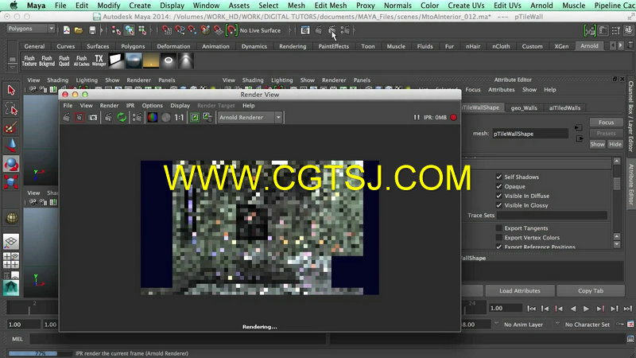Open TX Manager shelf icon

point(99,61)
